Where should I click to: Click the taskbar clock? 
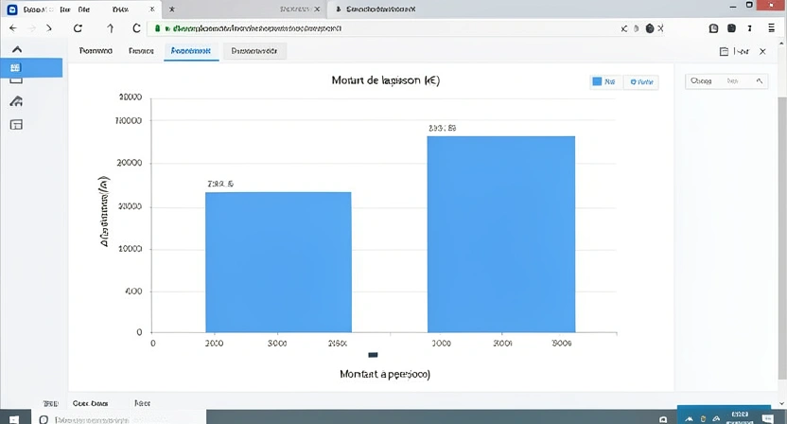click(740, 417)
